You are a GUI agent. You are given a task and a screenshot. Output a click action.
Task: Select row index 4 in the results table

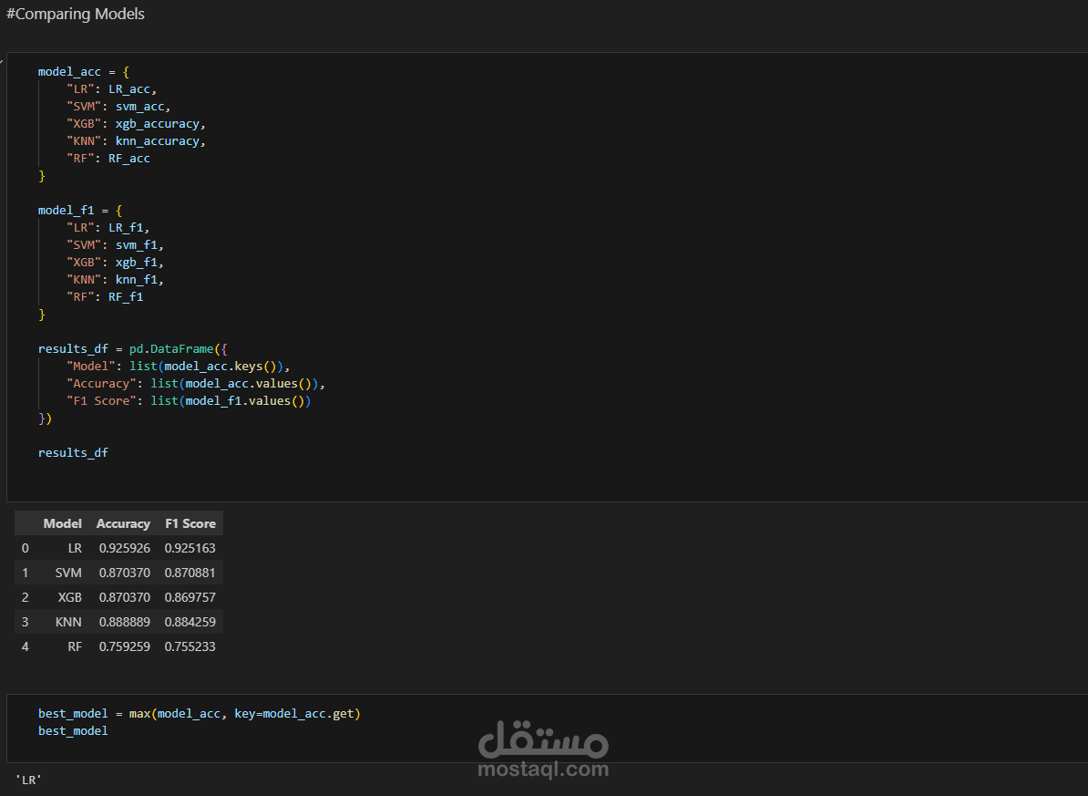(25, 646)
